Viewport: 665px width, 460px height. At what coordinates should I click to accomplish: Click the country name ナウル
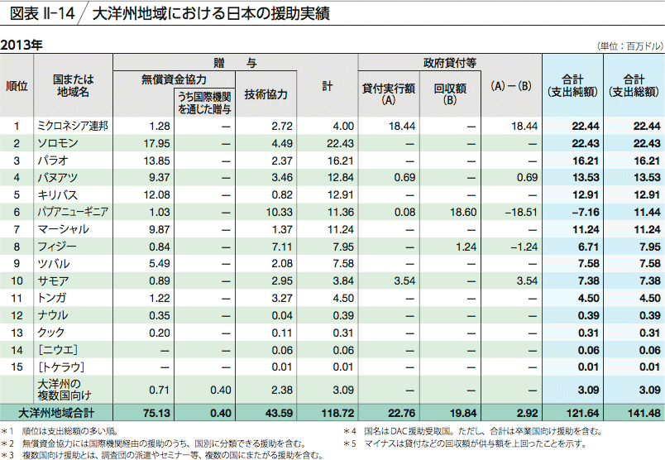(53, 315)
